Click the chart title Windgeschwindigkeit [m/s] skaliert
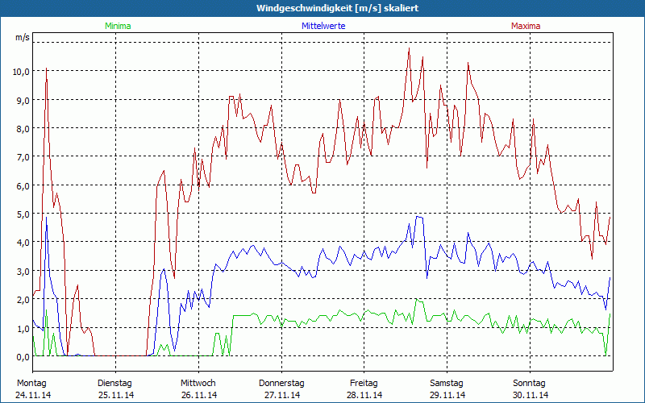 click(x=337, y=8)
